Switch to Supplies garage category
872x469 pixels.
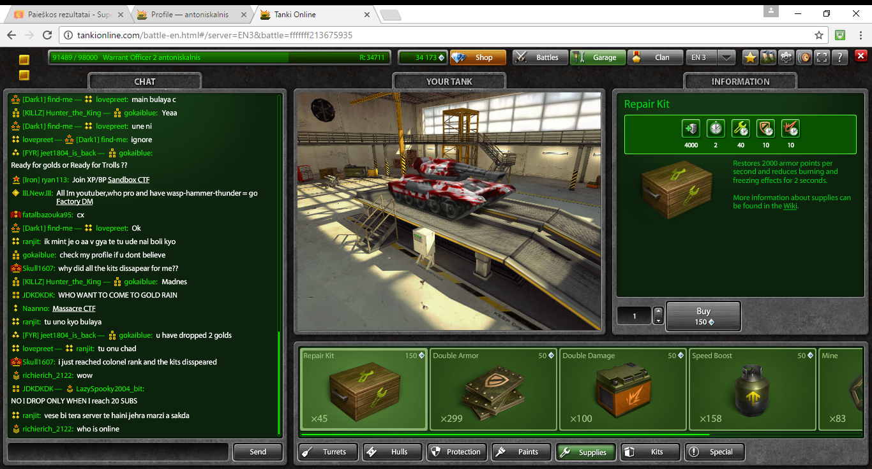click(586, 452)
